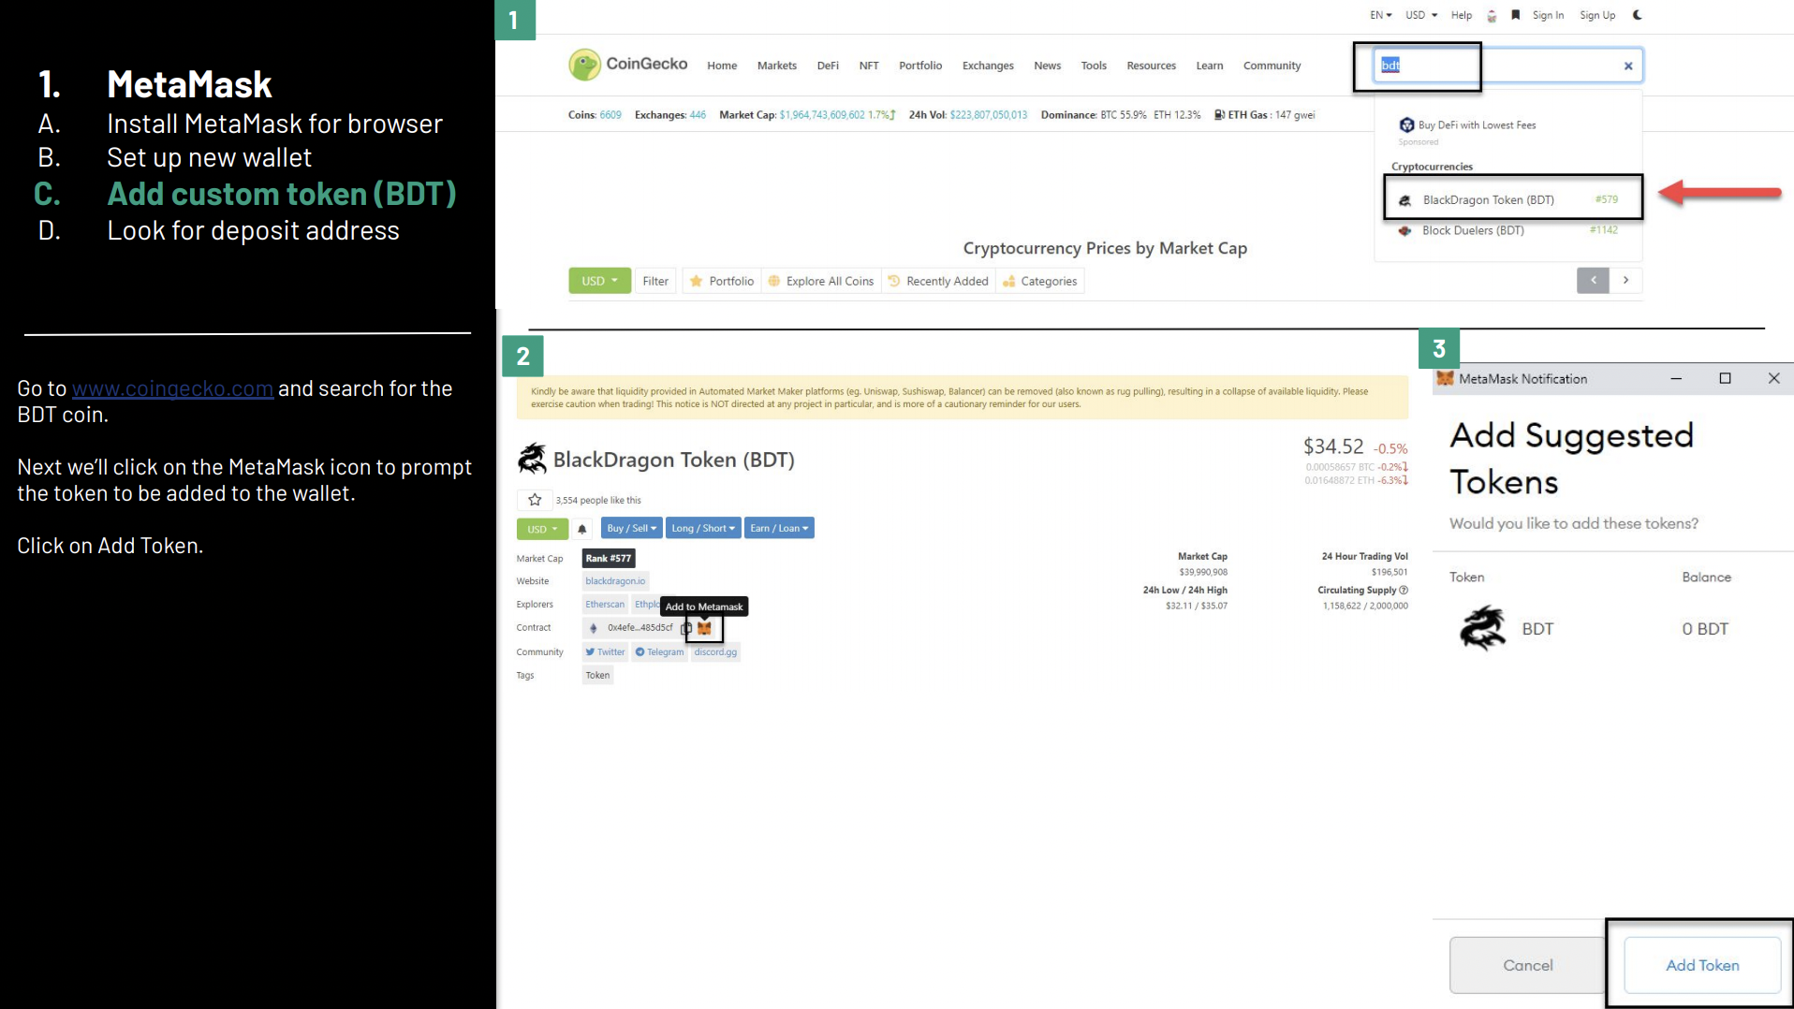Click Explore All Coins button
1794x1009 pixels.
coord(821,281)
